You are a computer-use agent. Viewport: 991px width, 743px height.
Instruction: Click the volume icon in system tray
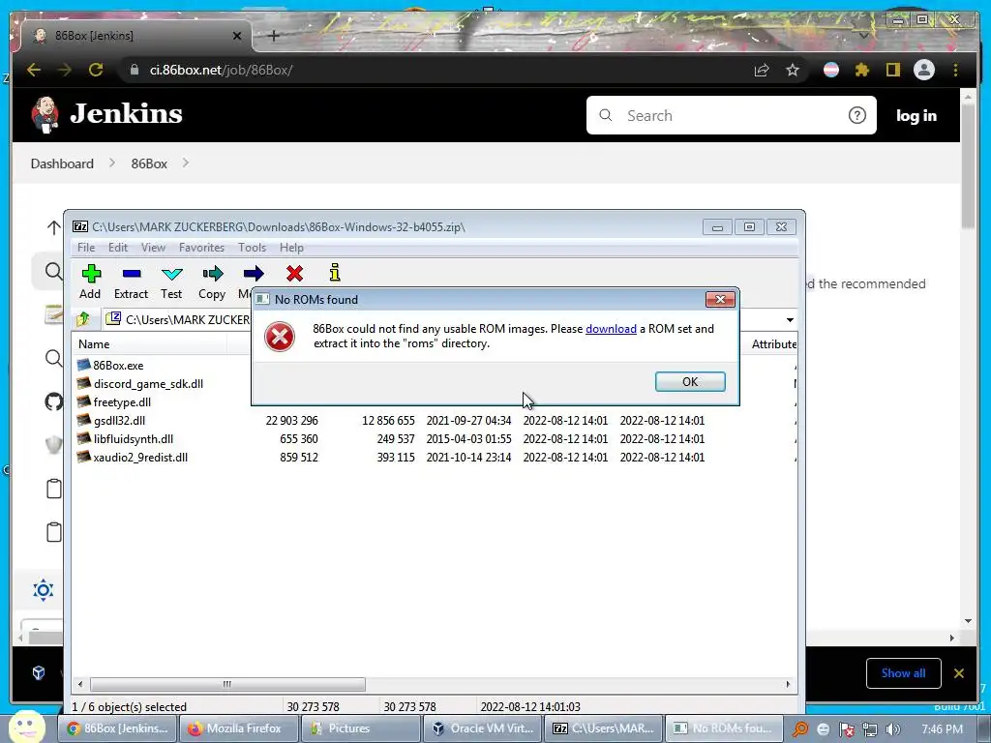892,729
